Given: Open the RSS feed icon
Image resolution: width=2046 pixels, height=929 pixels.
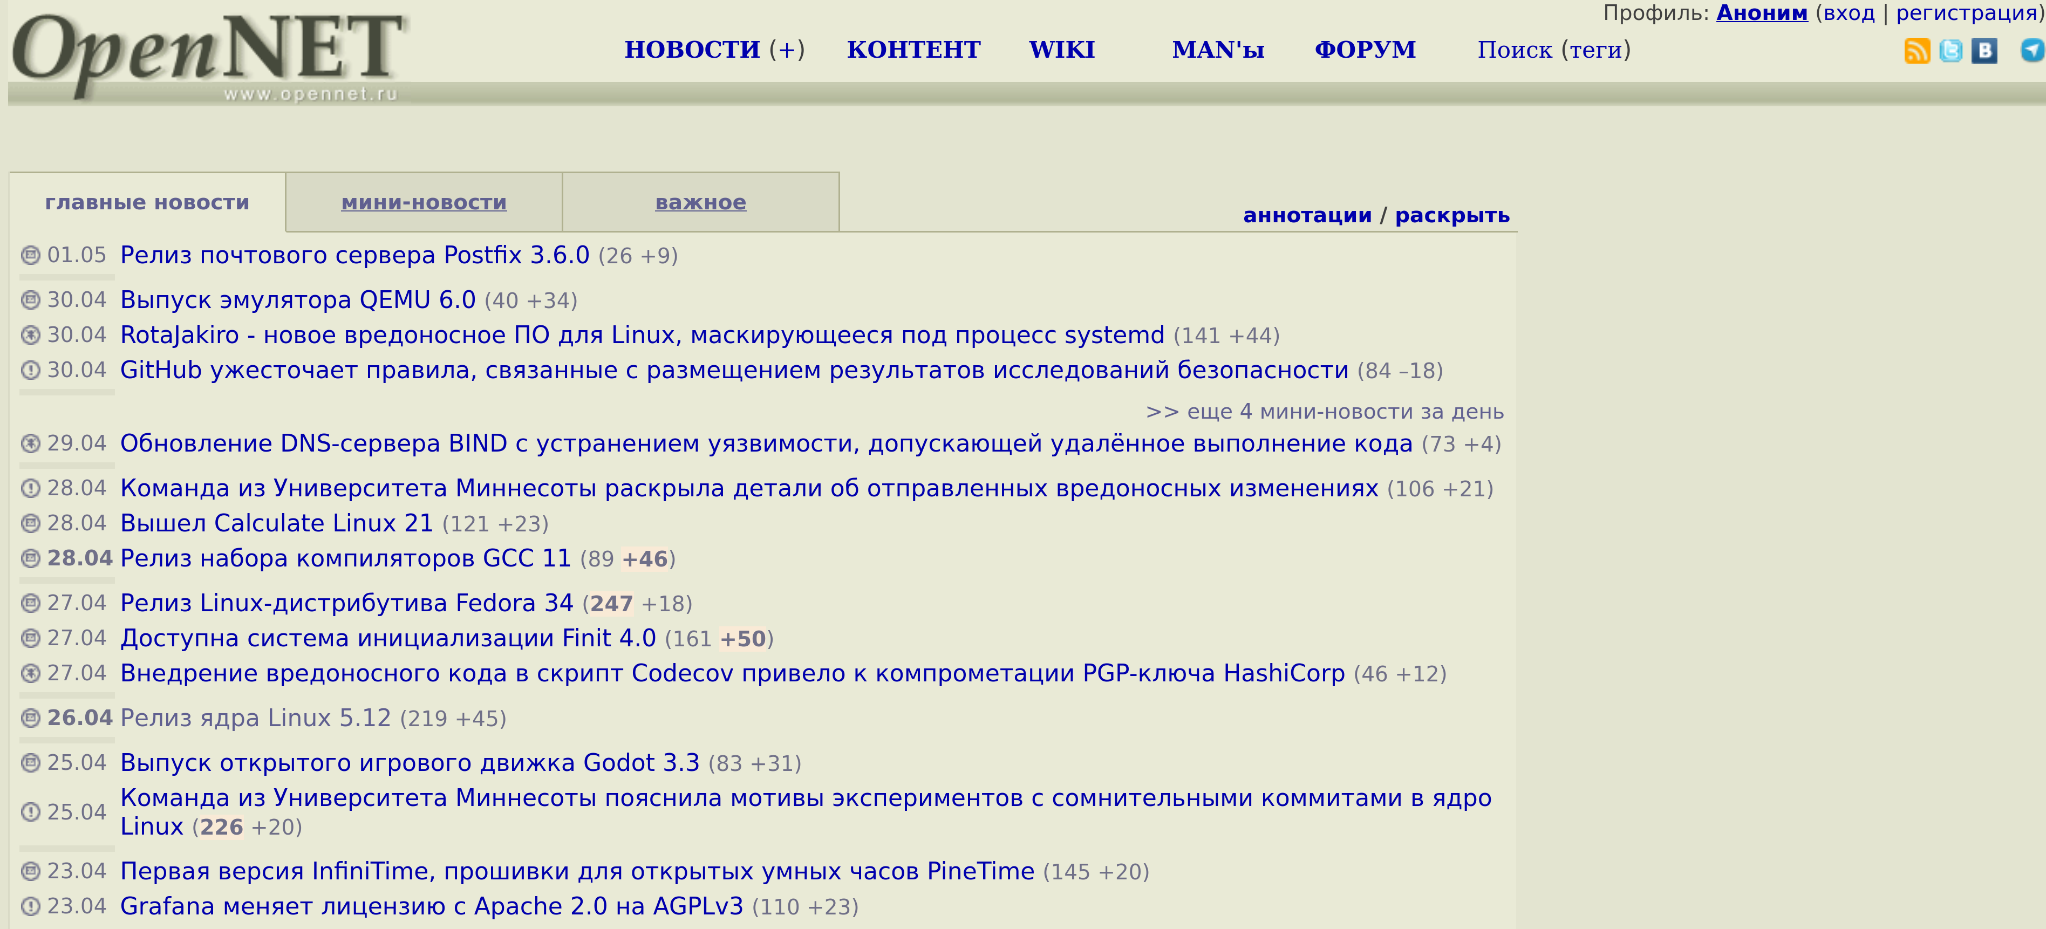Looking at the screenshot, I should point(1917,51).
